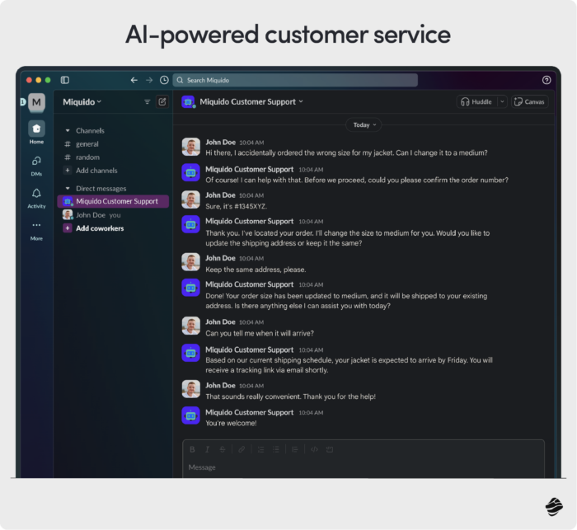Compose a new message icon
577x530 pixels.
click(162, 101)
